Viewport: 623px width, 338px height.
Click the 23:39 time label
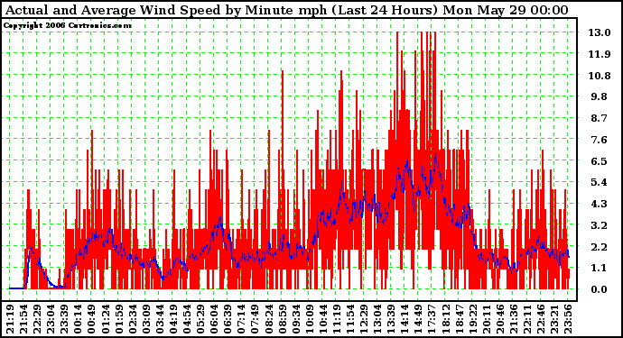(64, 319)
